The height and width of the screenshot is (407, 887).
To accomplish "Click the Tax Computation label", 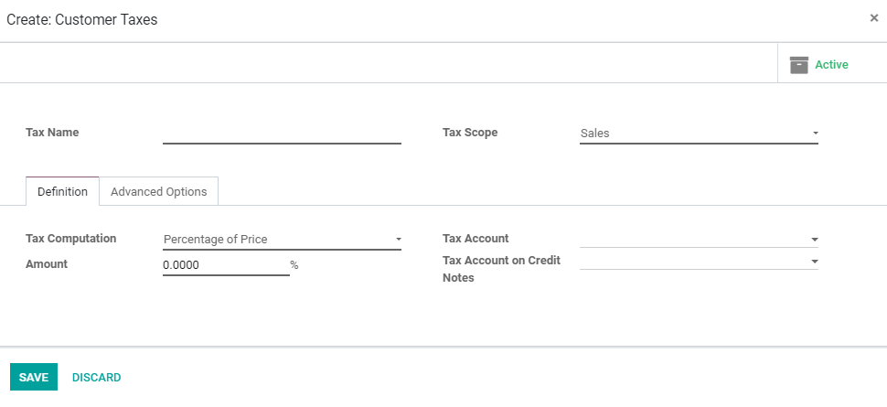I will pos(71,239).
